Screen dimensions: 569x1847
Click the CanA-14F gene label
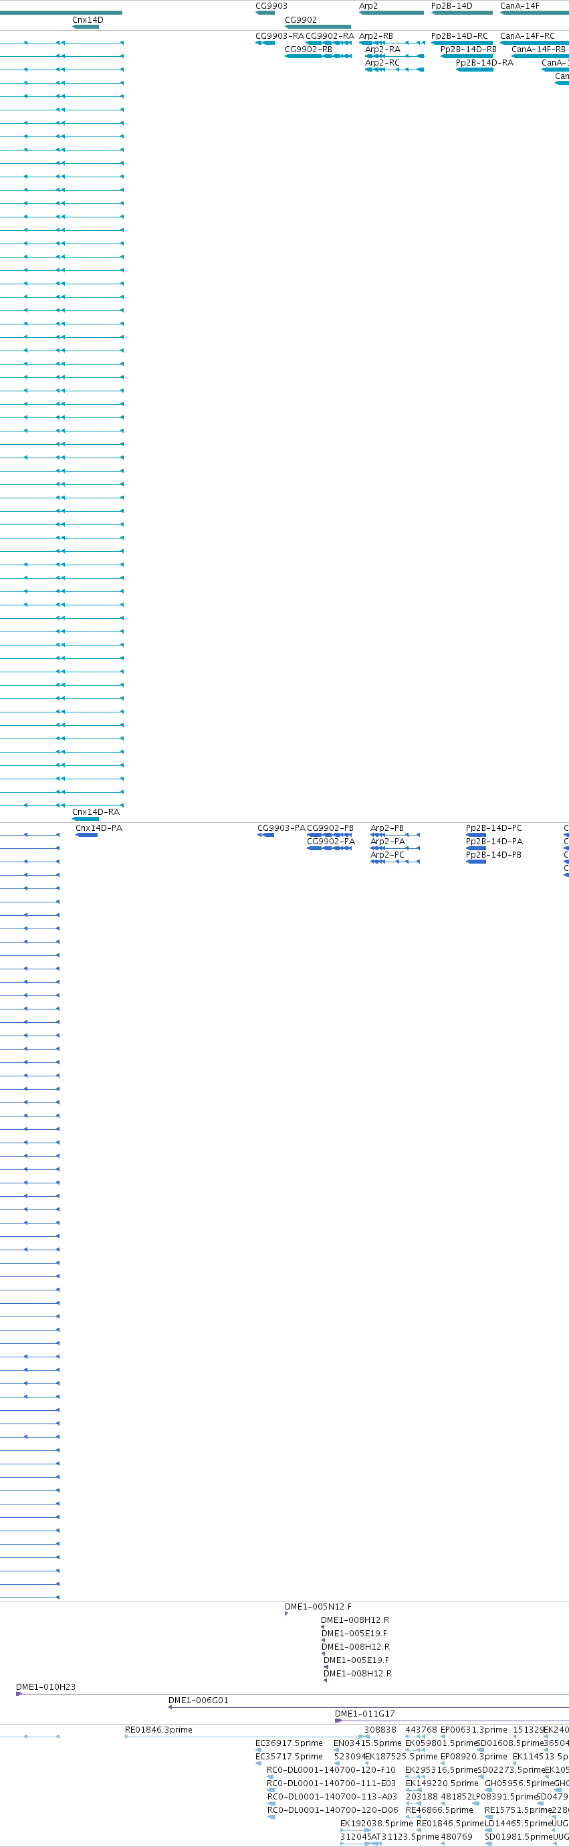[520, 6]
